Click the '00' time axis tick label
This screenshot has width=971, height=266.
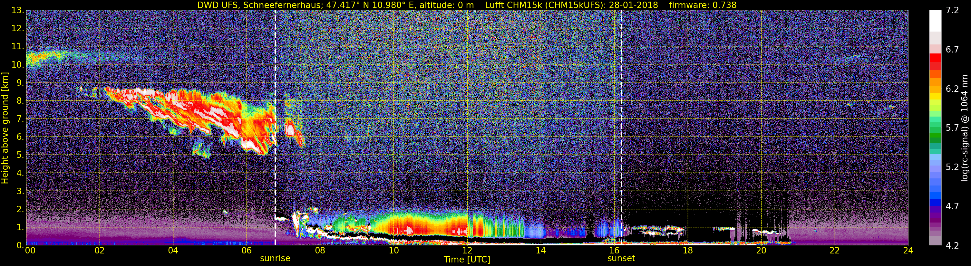(30, 251)
